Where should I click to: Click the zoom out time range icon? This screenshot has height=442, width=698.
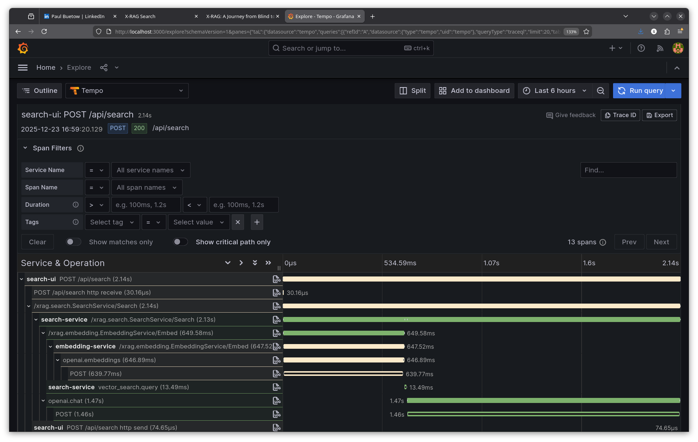pyautogui.click(x=600, y=91)
